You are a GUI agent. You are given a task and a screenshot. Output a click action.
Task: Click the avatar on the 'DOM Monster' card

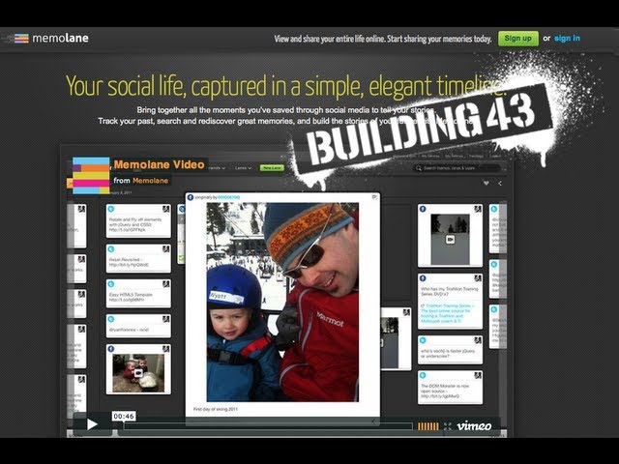[478, 376]
